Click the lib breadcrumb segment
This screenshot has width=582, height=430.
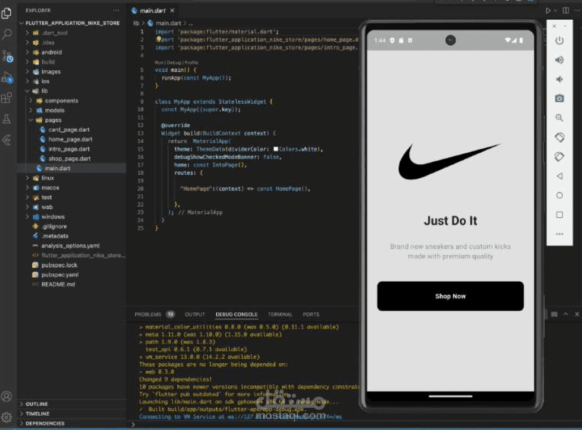136,23
